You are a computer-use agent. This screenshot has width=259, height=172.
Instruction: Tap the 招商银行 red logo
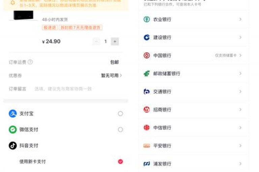point(146,110)
